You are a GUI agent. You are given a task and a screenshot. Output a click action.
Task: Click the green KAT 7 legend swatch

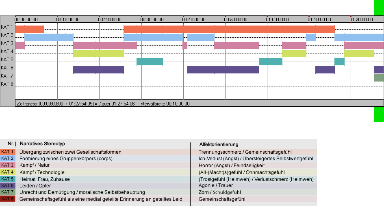[x=8, y=192]
